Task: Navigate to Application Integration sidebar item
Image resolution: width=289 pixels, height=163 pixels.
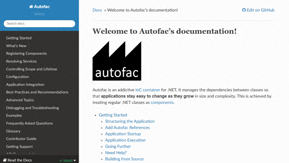Action: point(25,85)
